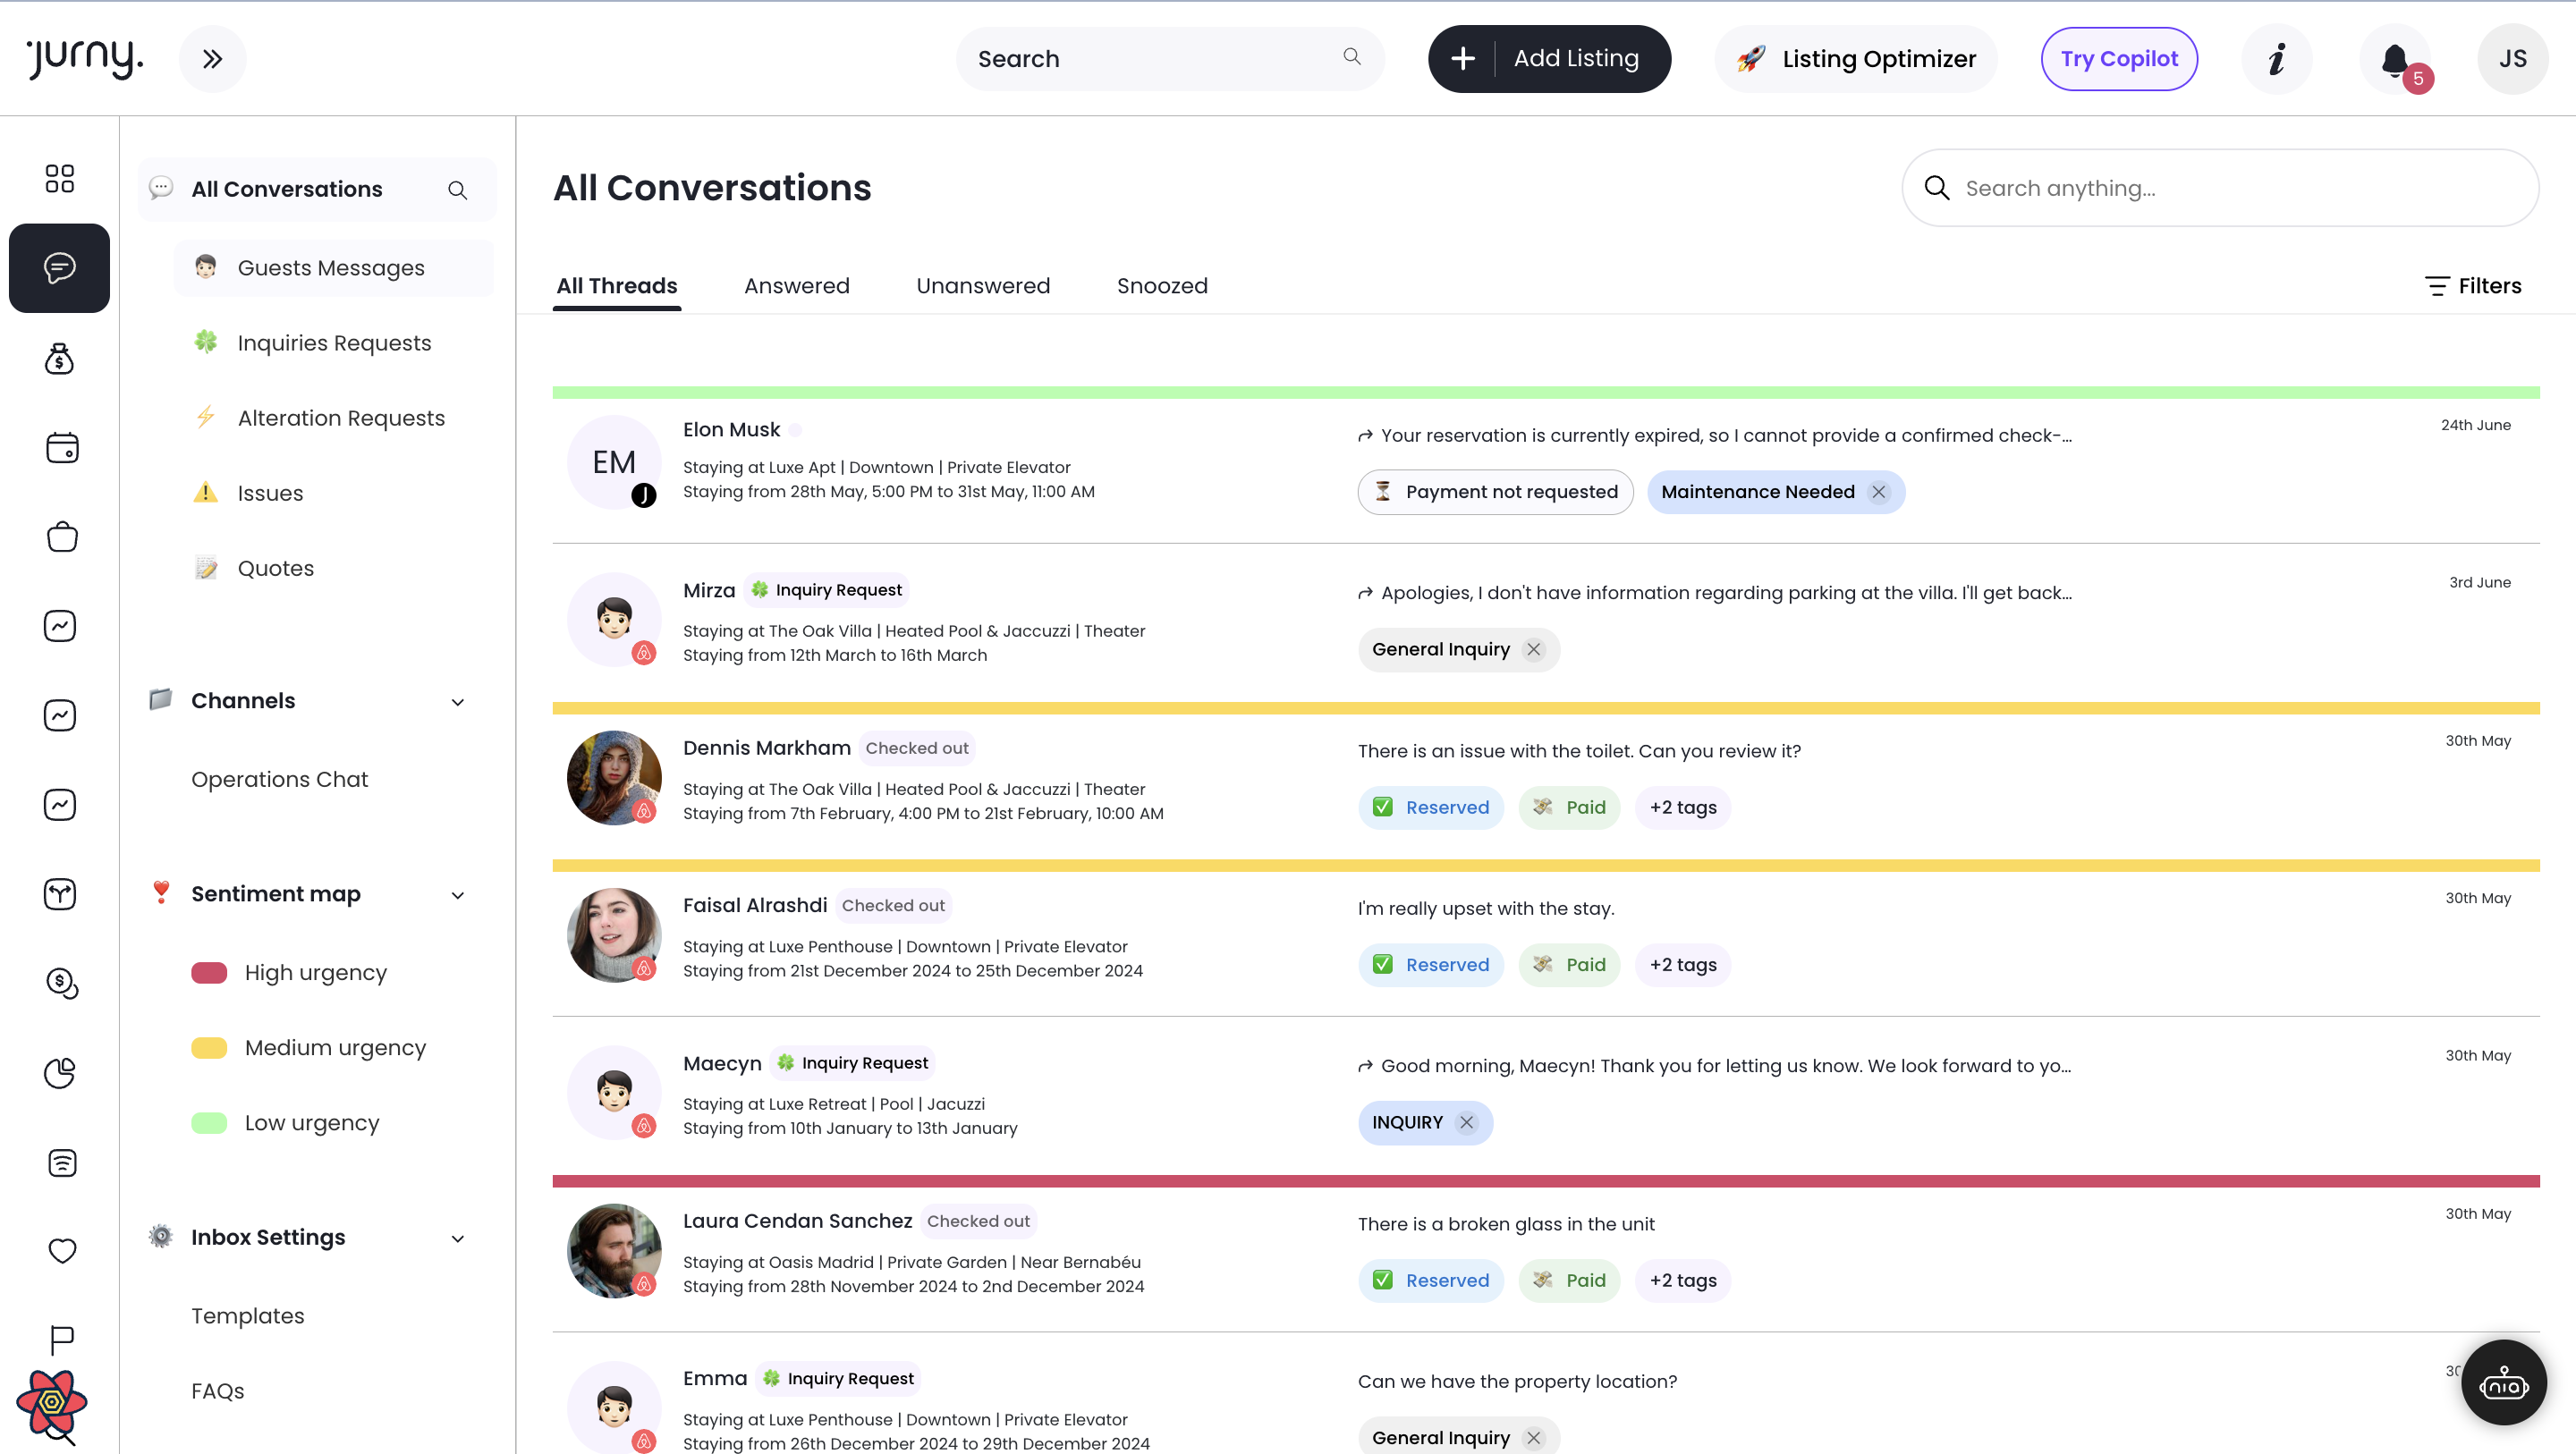The image size is (2576, 1454).
Task: Collapse the Sentiment map section
Action: point(458,895)
